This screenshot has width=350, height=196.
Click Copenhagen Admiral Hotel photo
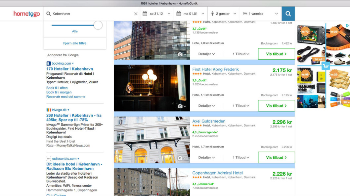pyautogui.click(x=152, y=182)
